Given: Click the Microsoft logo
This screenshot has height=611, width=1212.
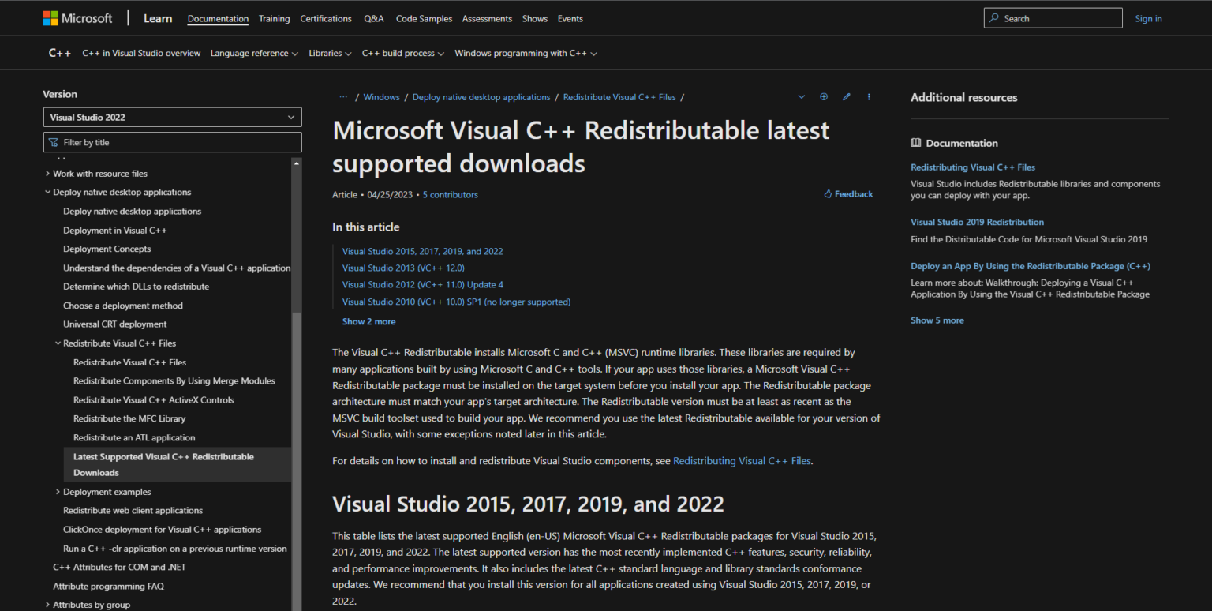Looking at the screenshot, I should (x=78, y=18).
